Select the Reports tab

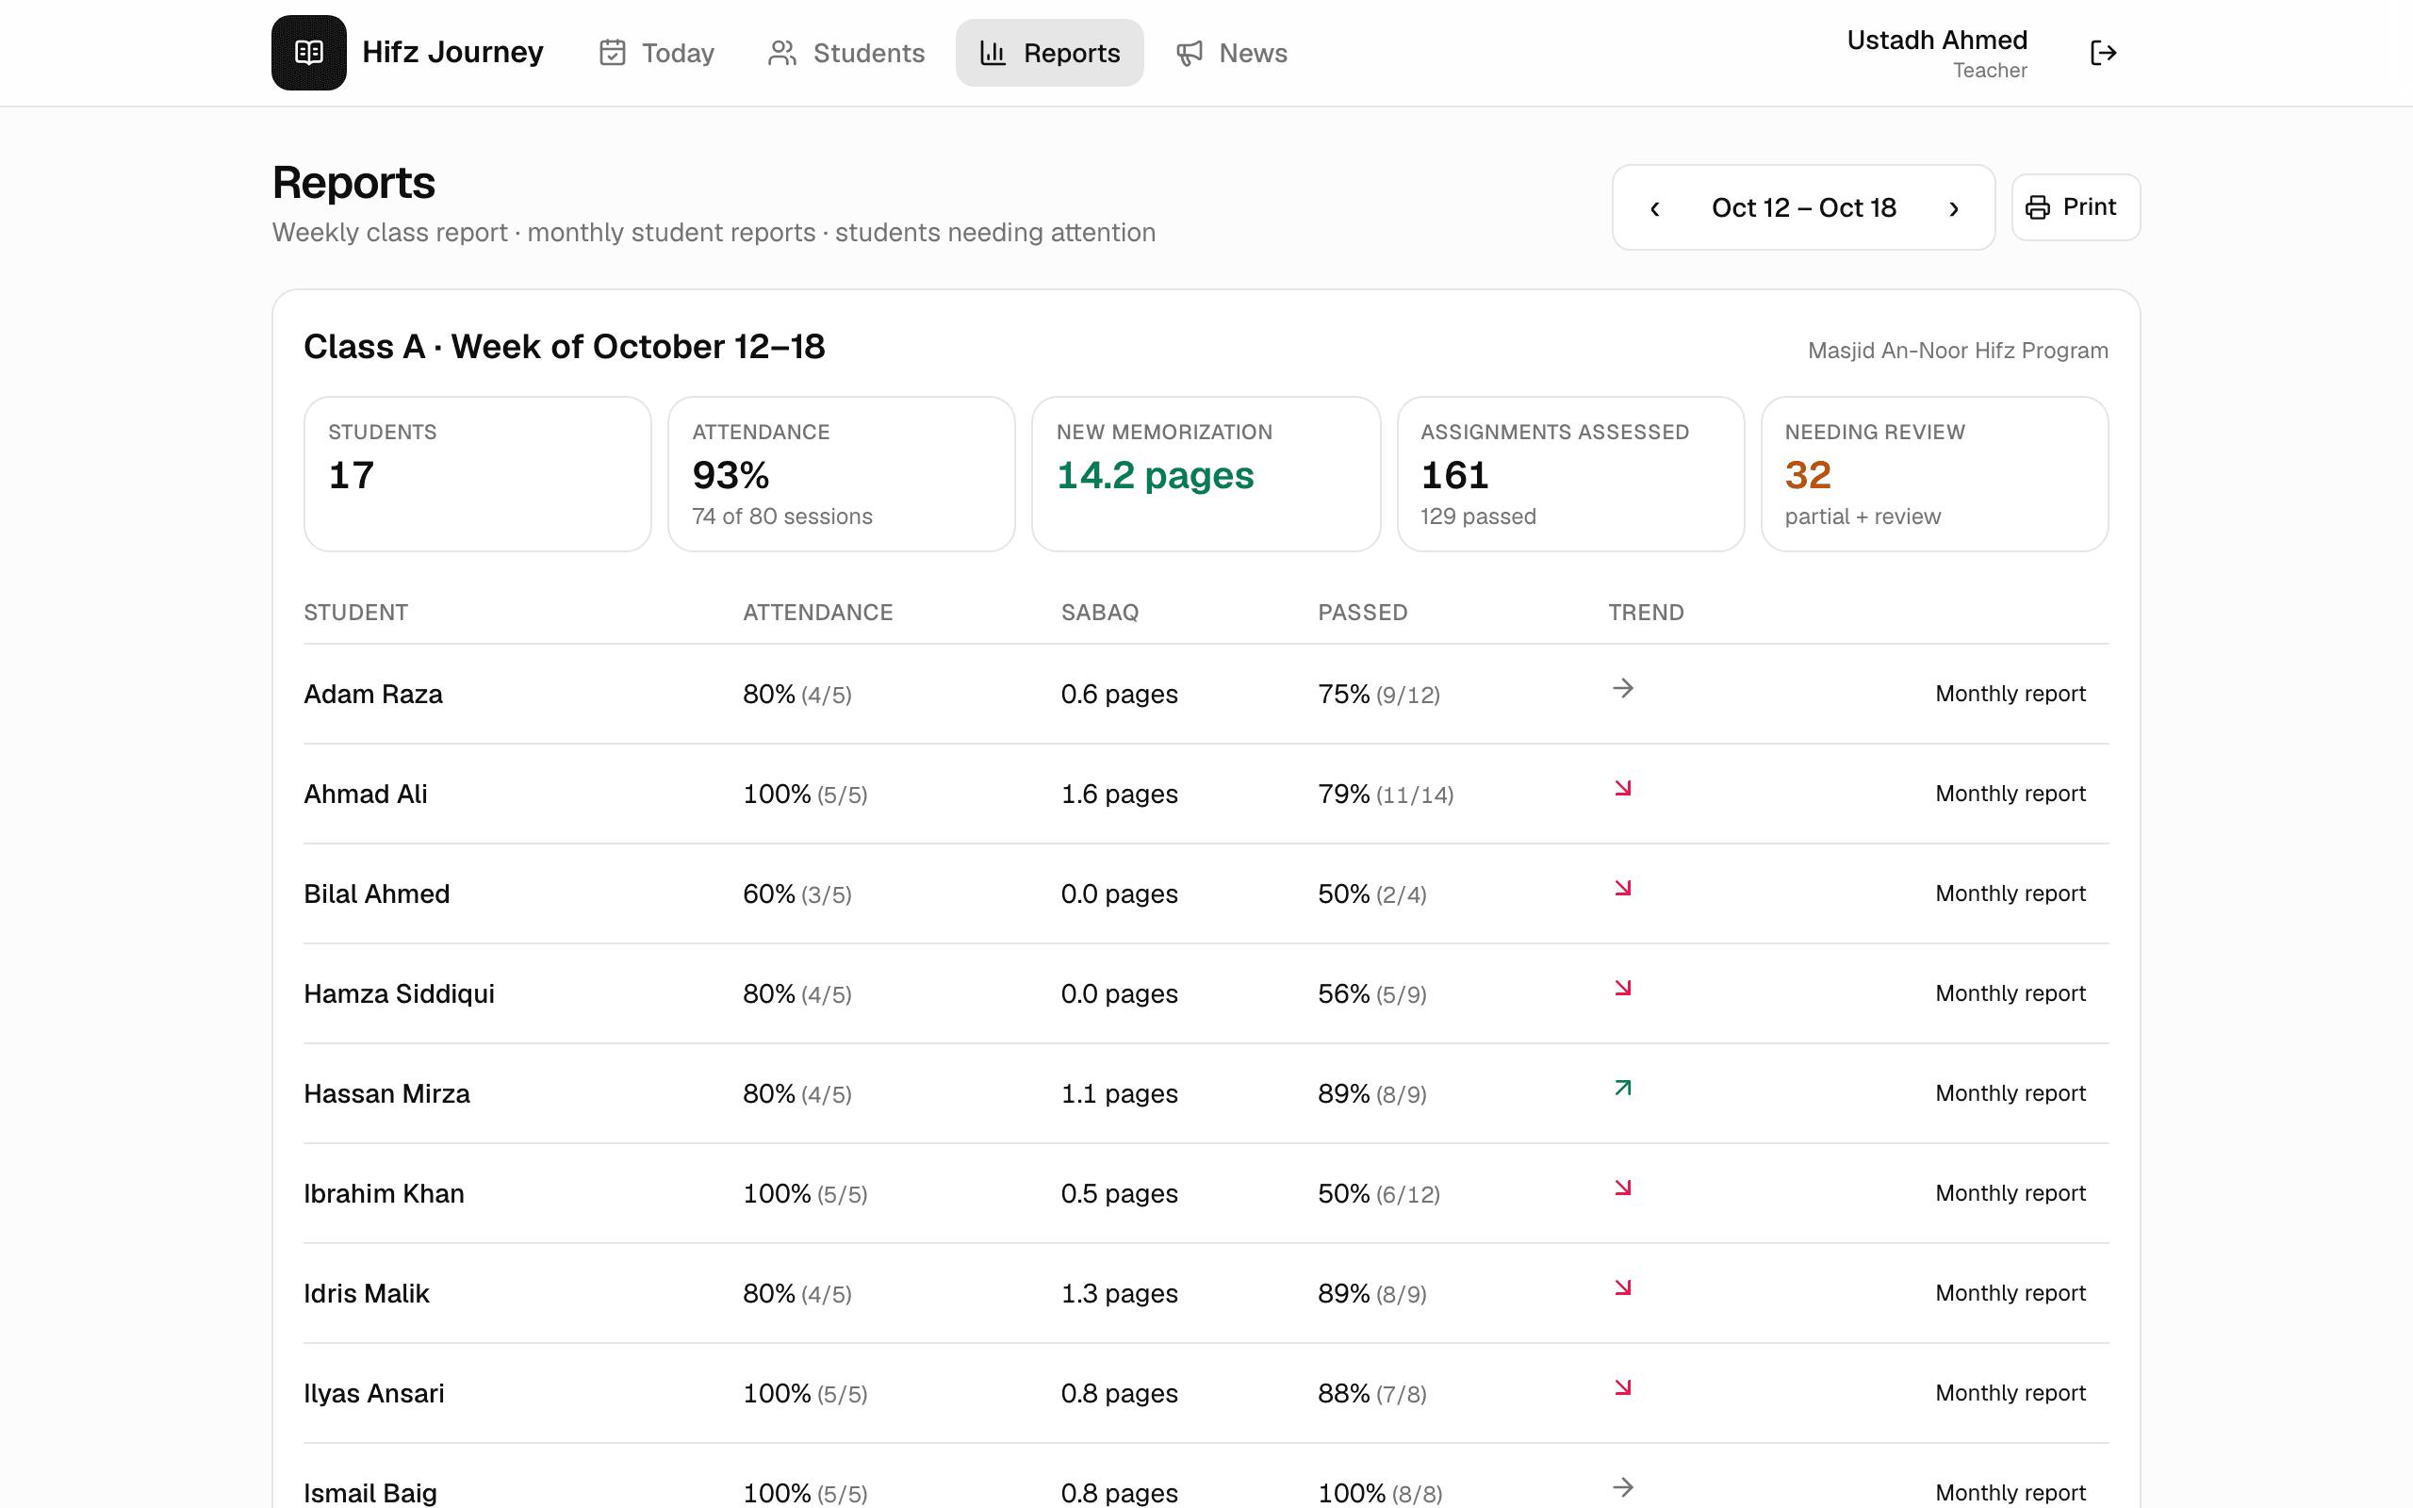(x=1050, y=53)
